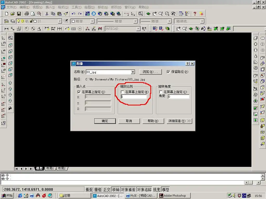Click the Print icon
This screenshot has height=199, width=266.
click(26, 14)
